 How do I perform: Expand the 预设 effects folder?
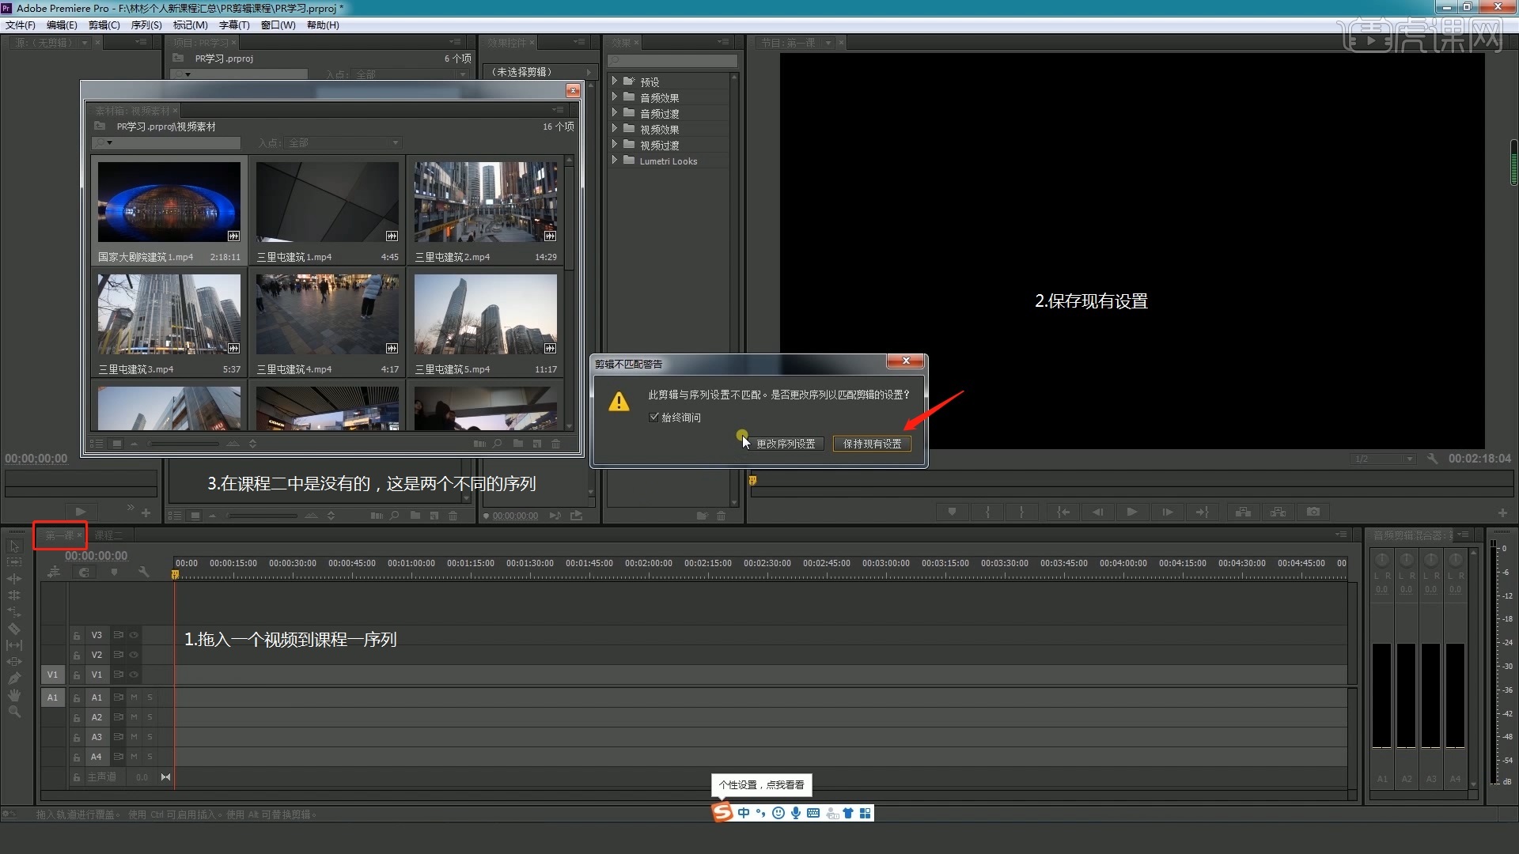point(615,81)
